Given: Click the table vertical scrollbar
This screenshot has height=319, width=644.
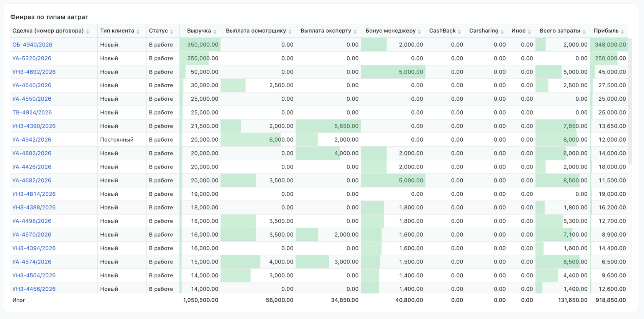Looking at the screenshot, I should click(x=631, y=101).
